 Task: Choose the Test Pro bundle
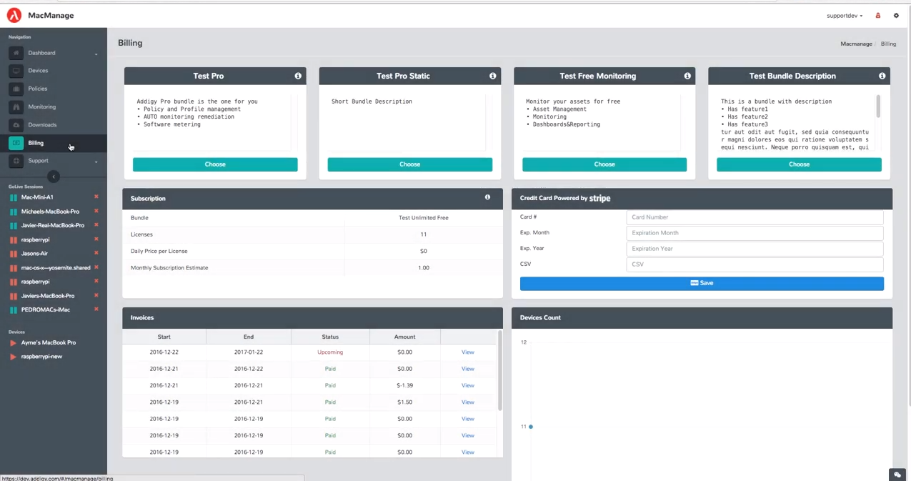[215, 164]
